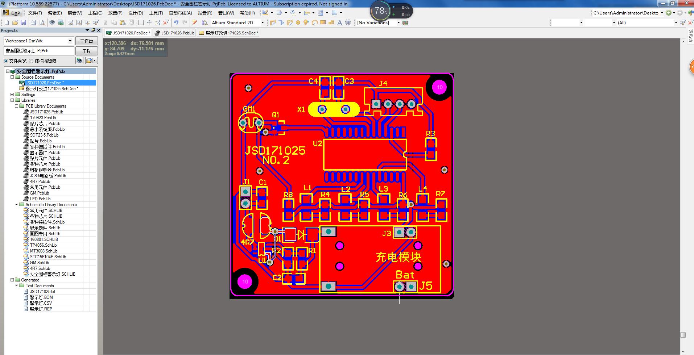Click the Move Selection cross icon
The width and height of the screenshot is (694, 355).
[x=149, y=22]
